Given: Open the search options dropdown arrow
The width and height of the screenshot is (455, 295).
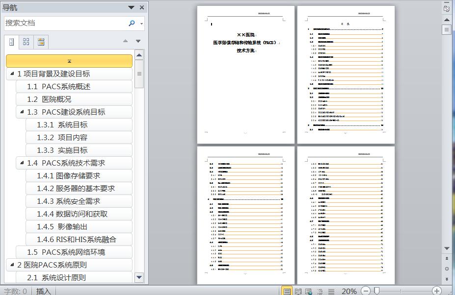Looking at the screenshot, I should point(142,23).
